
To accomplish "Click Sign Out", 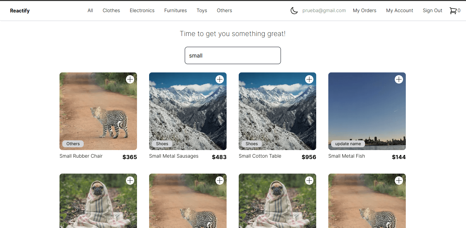I will pos(432,11).
